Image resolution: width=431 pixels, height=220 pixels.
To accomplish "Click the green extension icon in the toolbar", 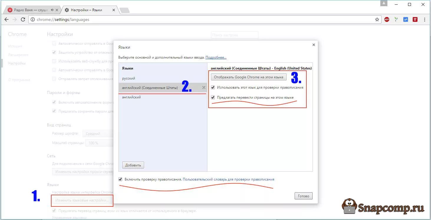I will click(396, 20).
